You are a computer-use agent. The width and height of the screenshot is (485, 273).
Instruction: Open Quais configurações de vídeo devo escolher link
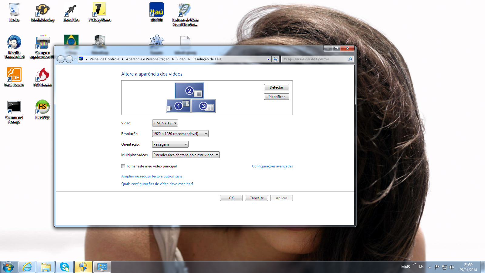(157, 184)
